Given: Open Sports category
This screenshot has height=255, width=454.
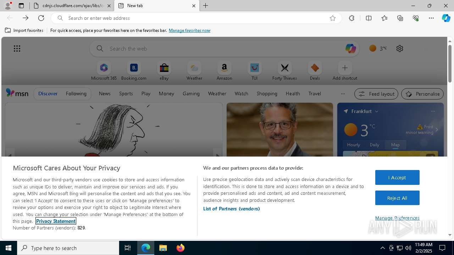Looking at the screenshot, I should (126, 93).
